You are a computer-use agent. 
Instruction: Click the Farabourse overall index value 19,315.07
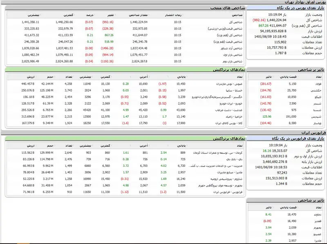(x=280, y=151)
